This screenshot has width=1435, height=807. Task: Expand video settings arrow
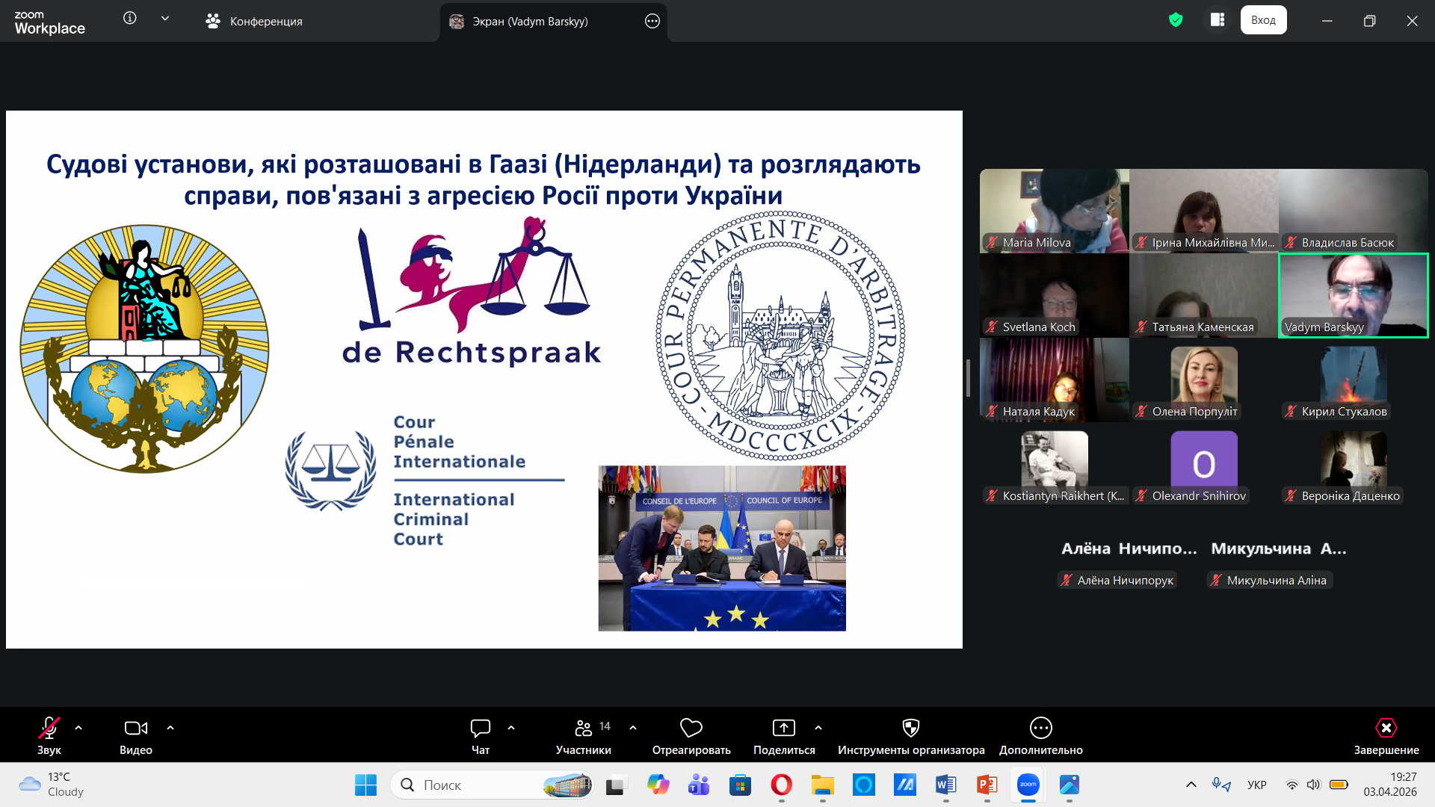[x=170, y=727]
